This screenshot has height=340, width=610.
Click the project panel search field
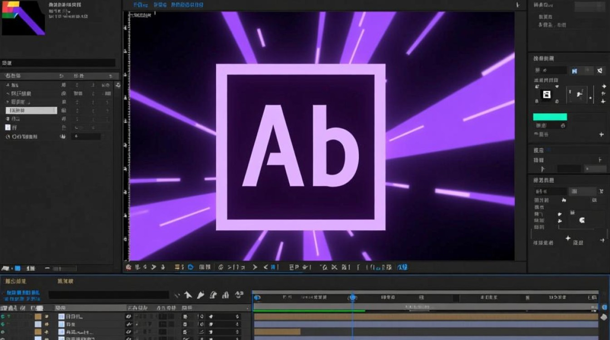point(58,63)
